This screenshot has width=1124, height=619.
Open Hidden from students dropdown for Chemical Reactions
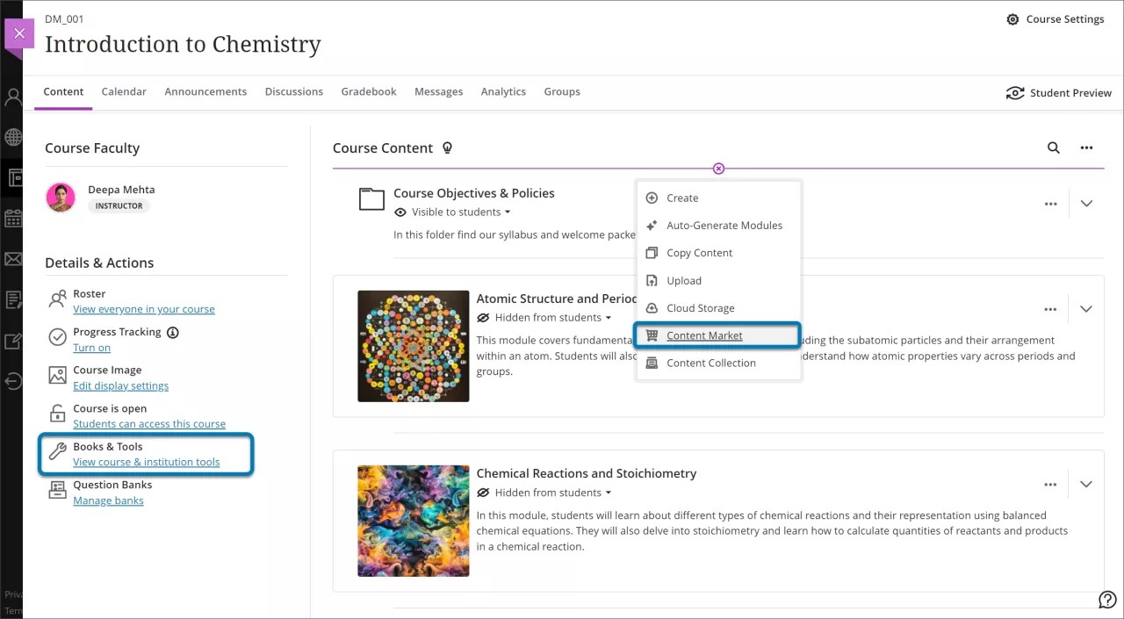544,493
